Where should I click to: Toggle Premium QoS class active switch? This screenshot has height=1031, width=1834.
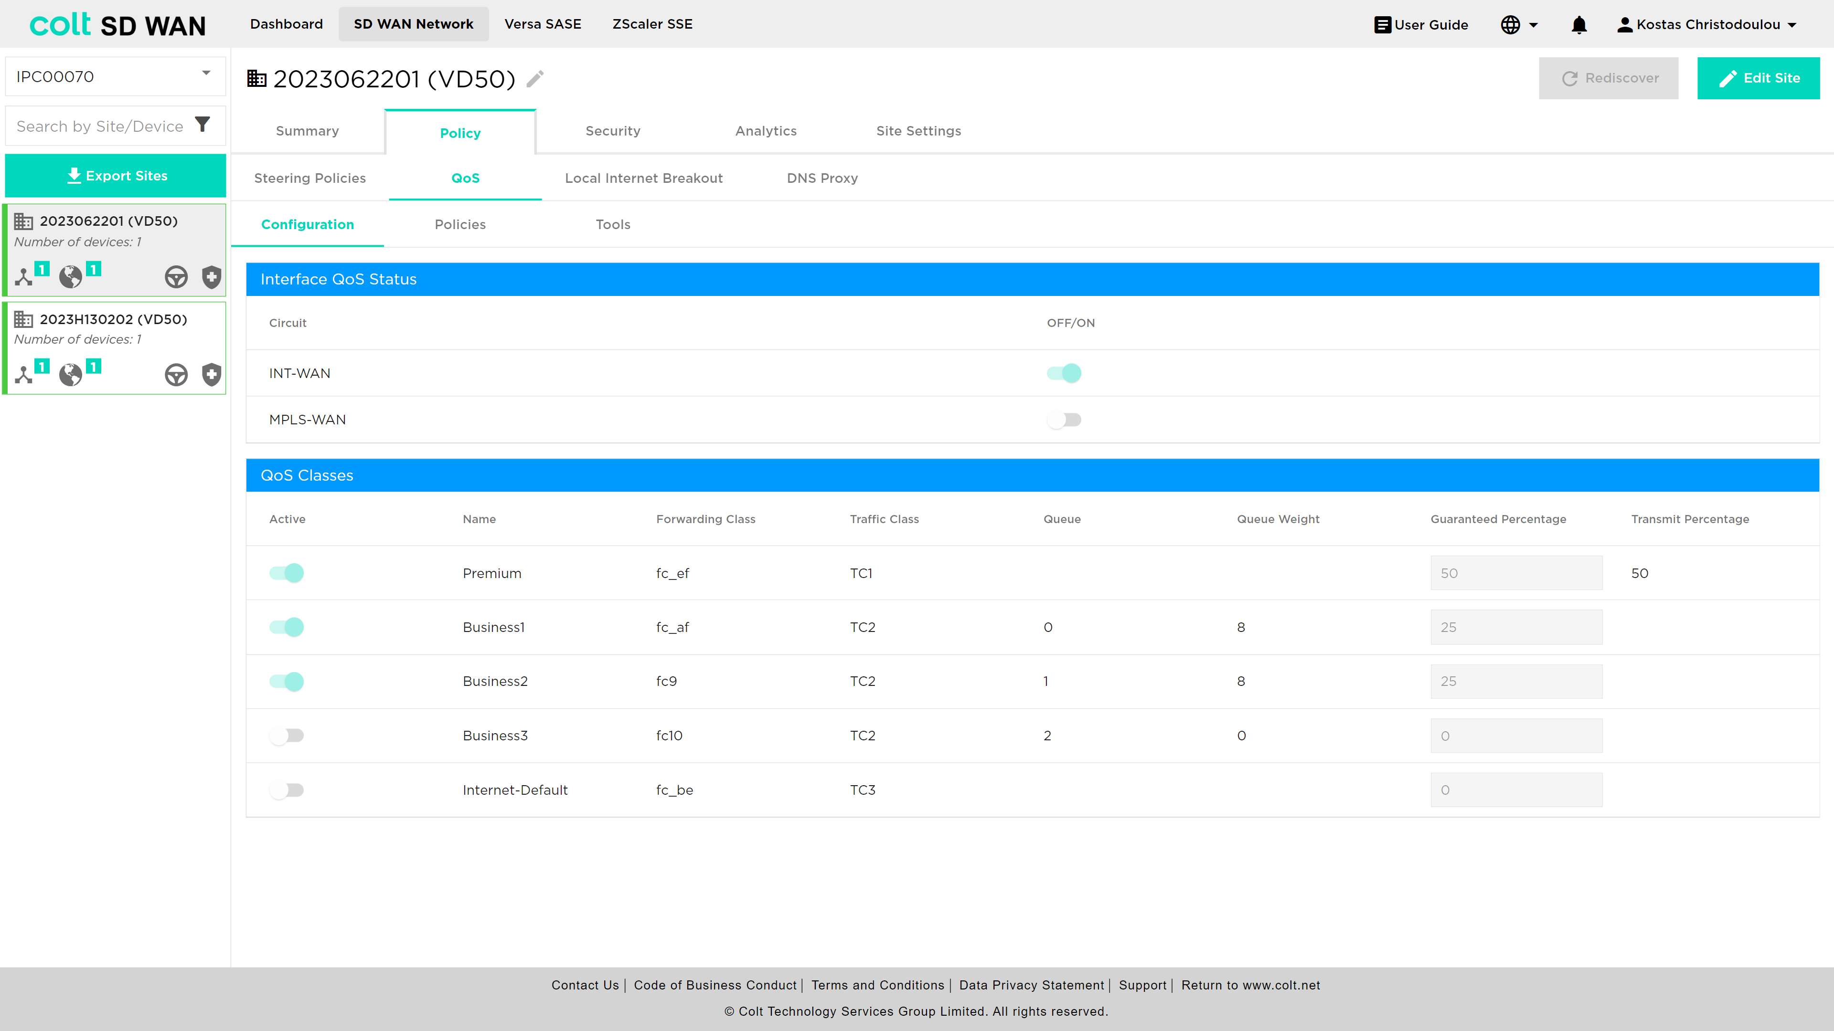tap(286, 573)
